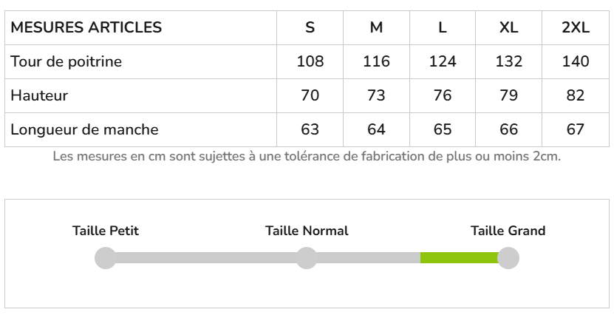This screenshot has width=614, height=315.
Task: Click chest value 140 for size 2XL
Action: point(576,61)
